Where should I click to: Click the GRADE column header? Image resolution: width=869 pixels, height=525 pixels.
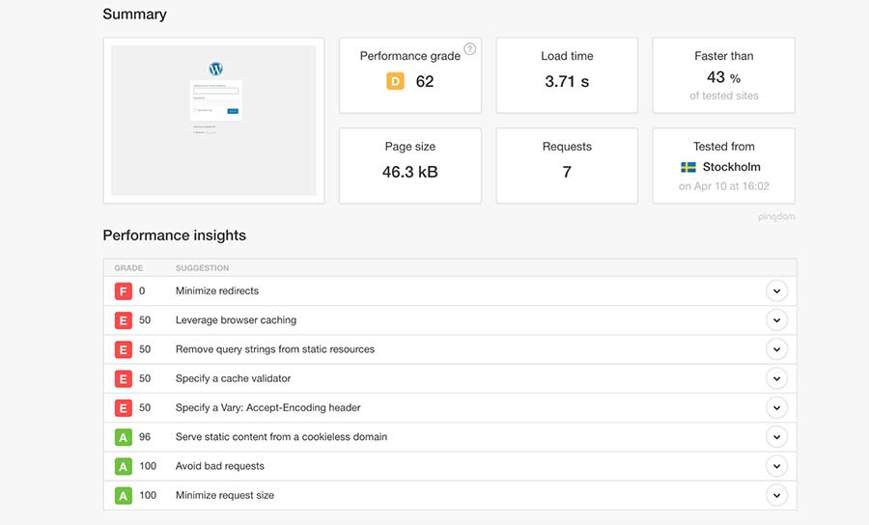click(x=128, y=268)
